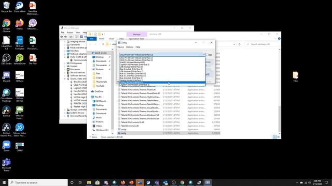Select Logitech USB Headset (Interface 0) entry

pos(162,65)
